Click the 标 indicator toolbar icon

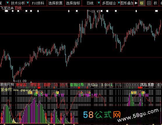[142, 3]
